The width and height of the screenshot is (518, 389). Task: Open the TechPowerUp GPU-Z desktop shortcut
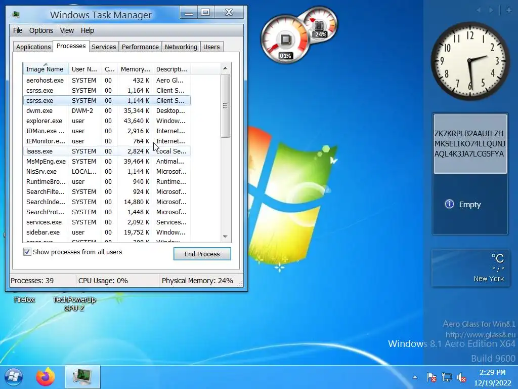pyautogui.click(x=74, y=303)
